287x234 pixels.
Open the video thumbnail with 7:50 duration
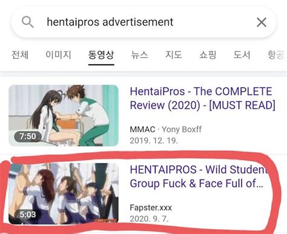pyautogui.click(x=64, y=115)
